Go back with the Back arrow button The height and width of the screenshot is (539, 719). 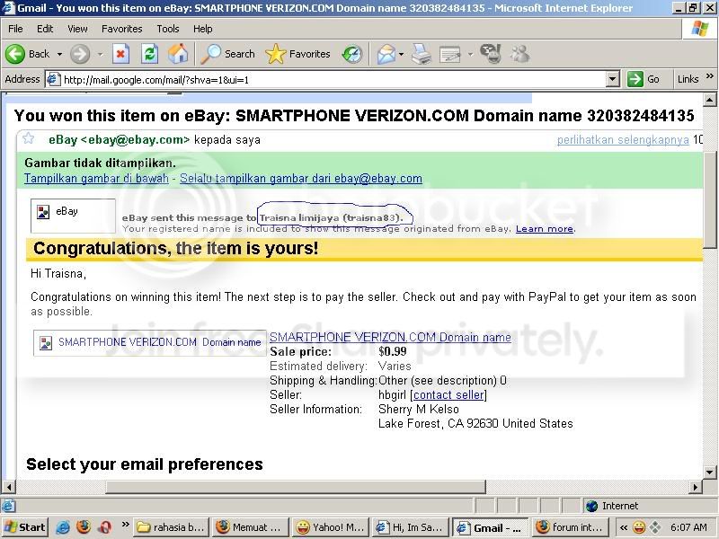(28, 54)
